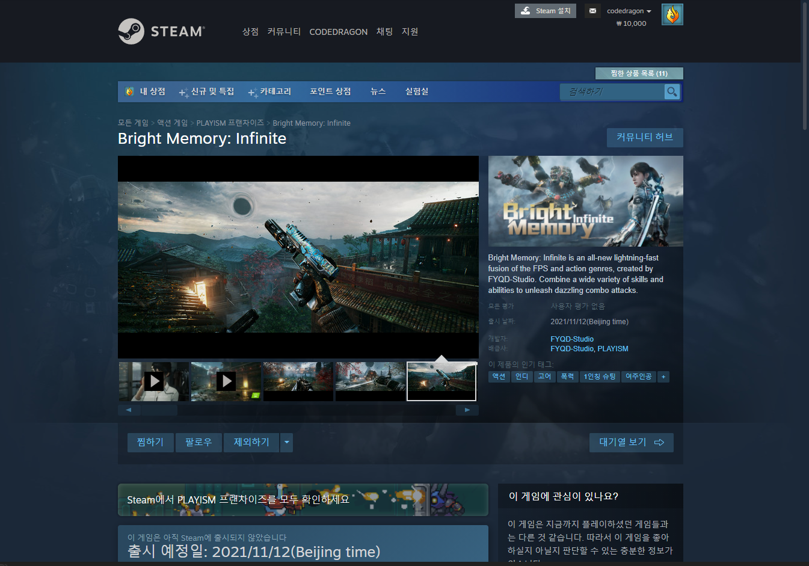Click the Steam logo
This screenshot has height=566, width=809.
pyautogui.click(x=161, y=31)
